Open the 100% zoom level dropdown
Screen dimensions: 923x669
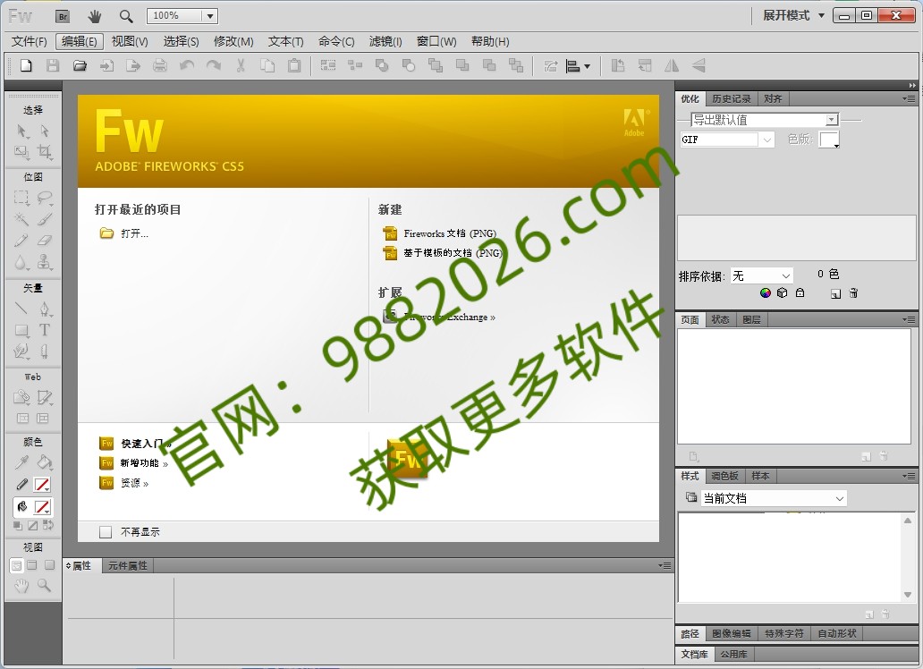pos(210,16)
